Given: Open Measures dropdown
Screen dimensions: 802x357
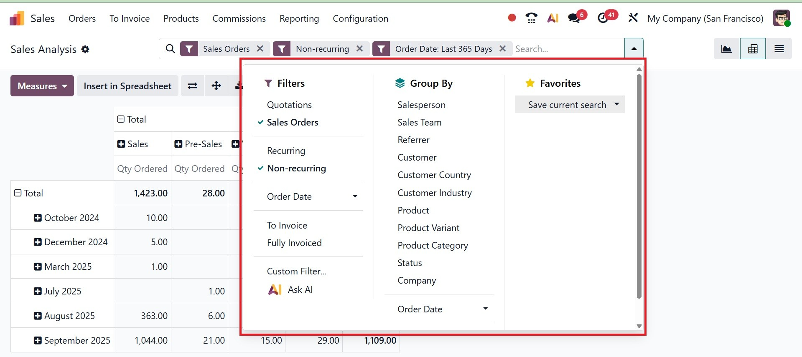Looking at the screenshot, I should [42, 86].
